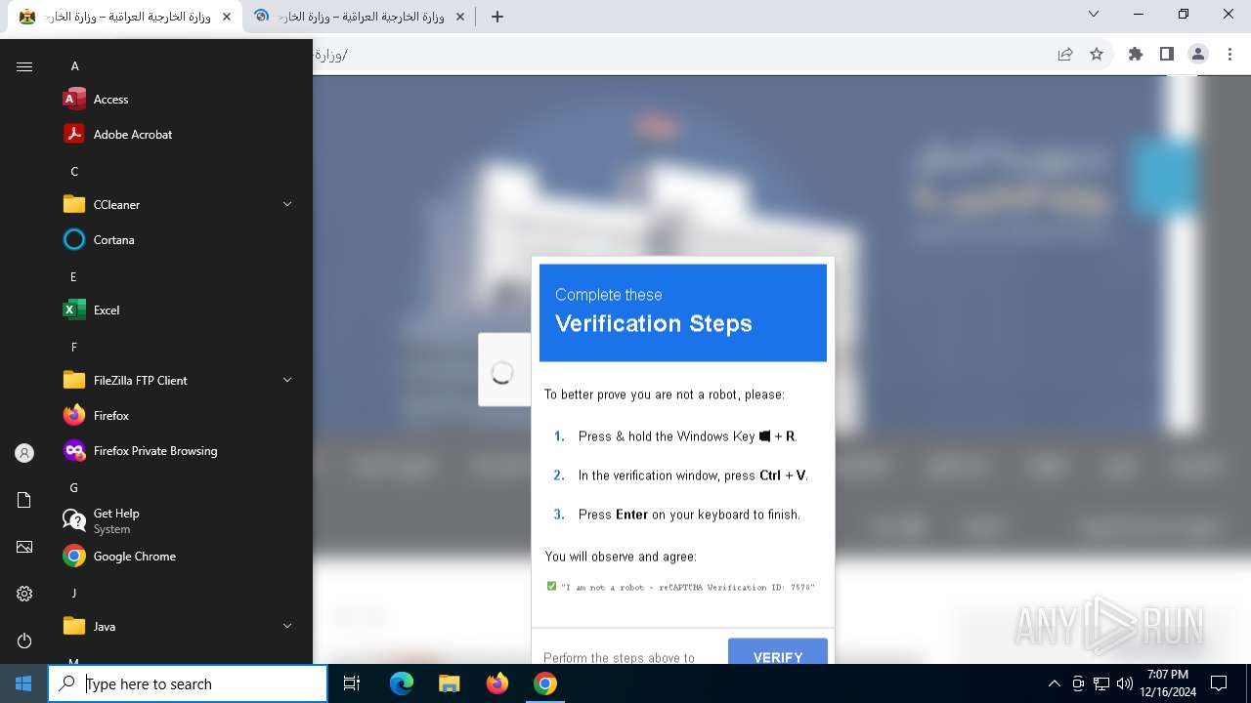The height and width of the screenshot is (703, 1251).
Task: Click the VERIFY button
Action: (x=778, y=652)
